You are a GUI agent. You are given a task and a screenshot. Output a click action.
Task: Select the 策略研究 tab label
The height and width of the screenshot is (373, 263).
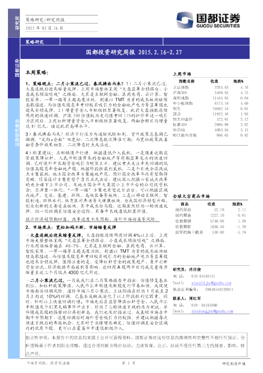coord(34,42)
